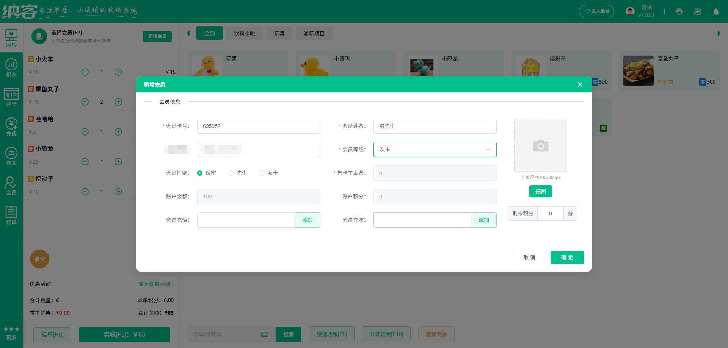Select the 保密 gender privacy radio button

click(200, 173)
